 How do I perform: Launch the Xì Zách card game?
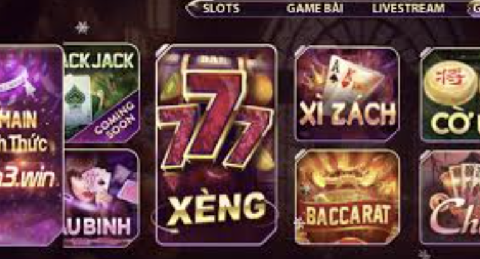tap(347, 94)
